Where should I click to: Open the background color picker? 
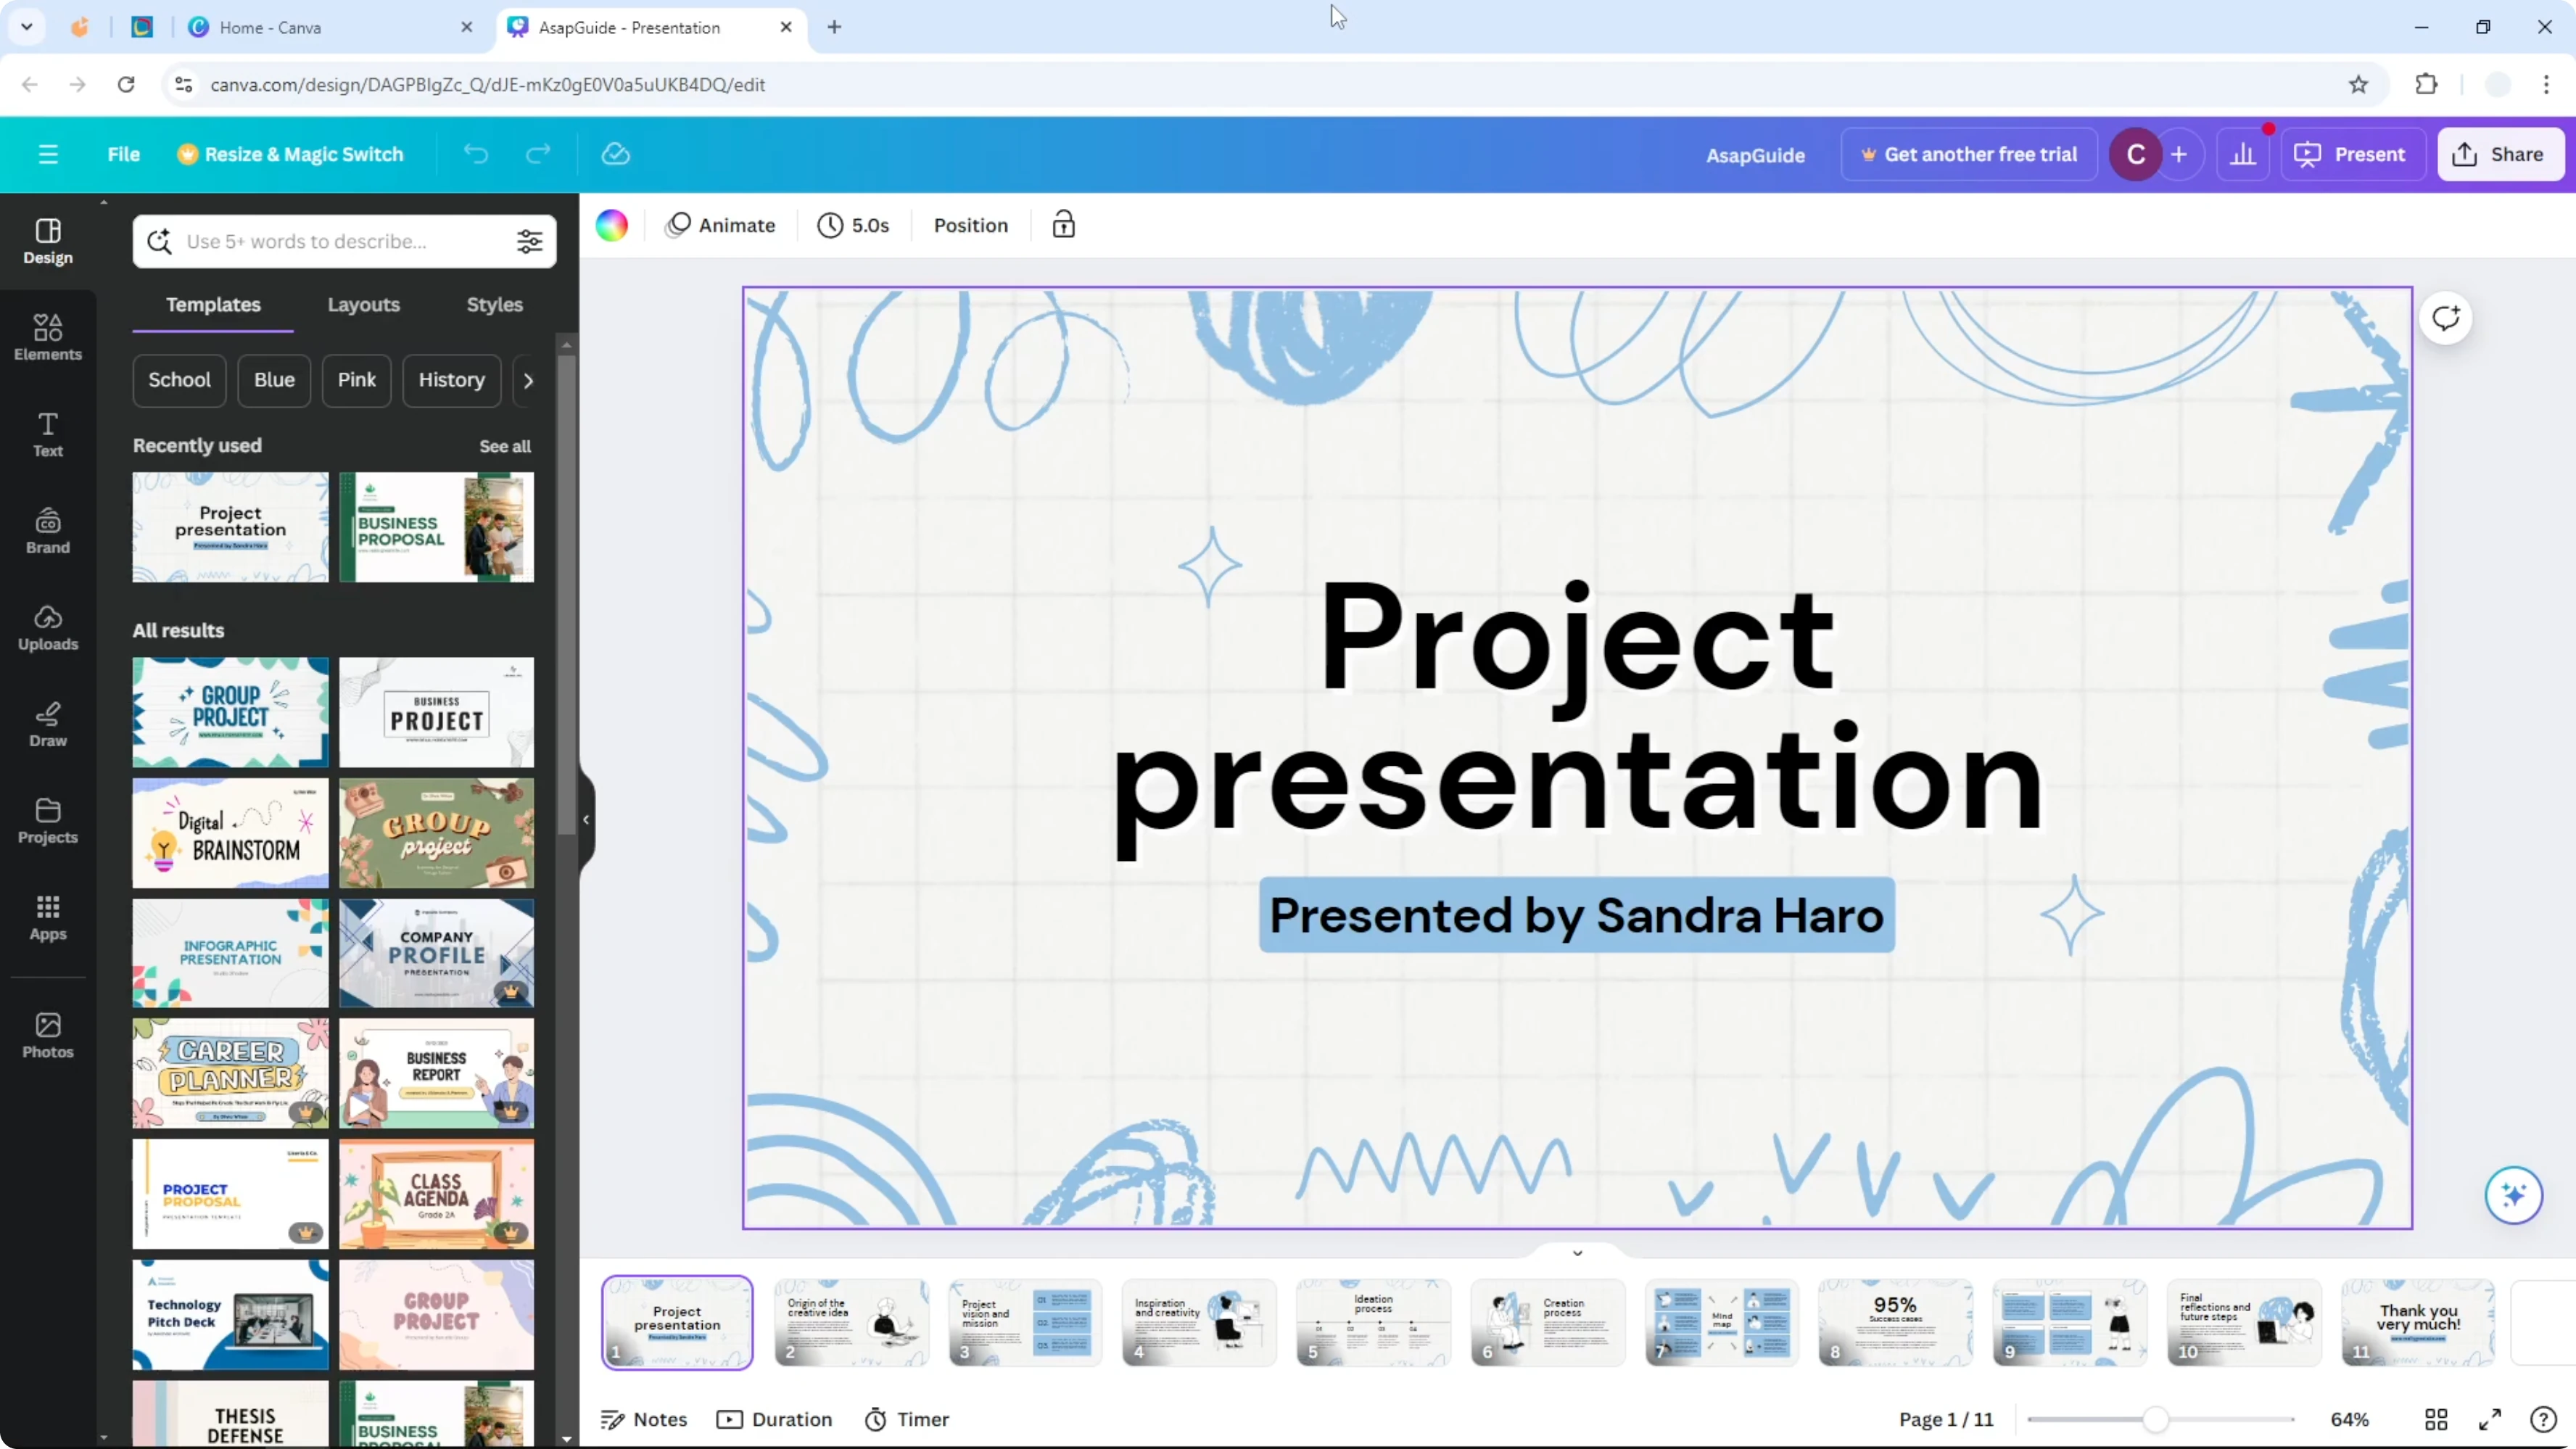pyautogui.click(x=612, y=225)
